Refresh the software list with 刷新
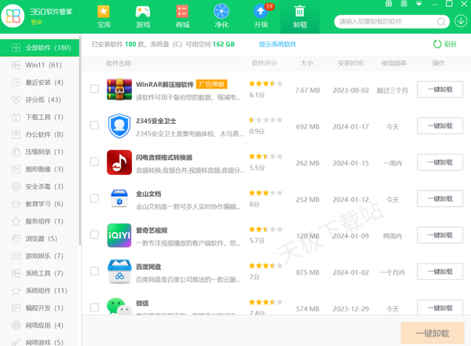Screen dimensions: 471x346 (x=445, y=44)
